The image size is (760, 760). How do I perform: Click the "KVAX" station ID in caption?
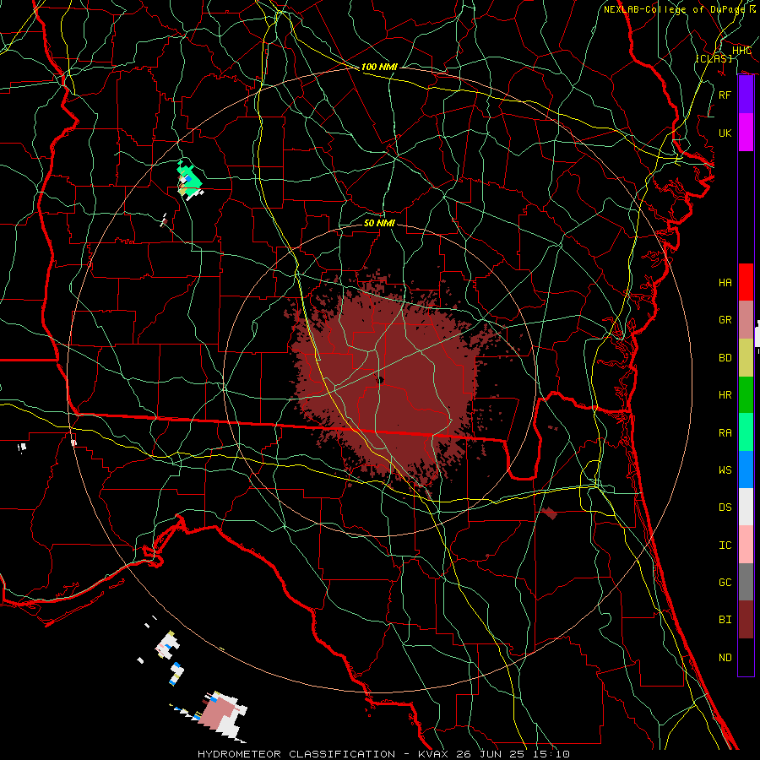(433, 754)
